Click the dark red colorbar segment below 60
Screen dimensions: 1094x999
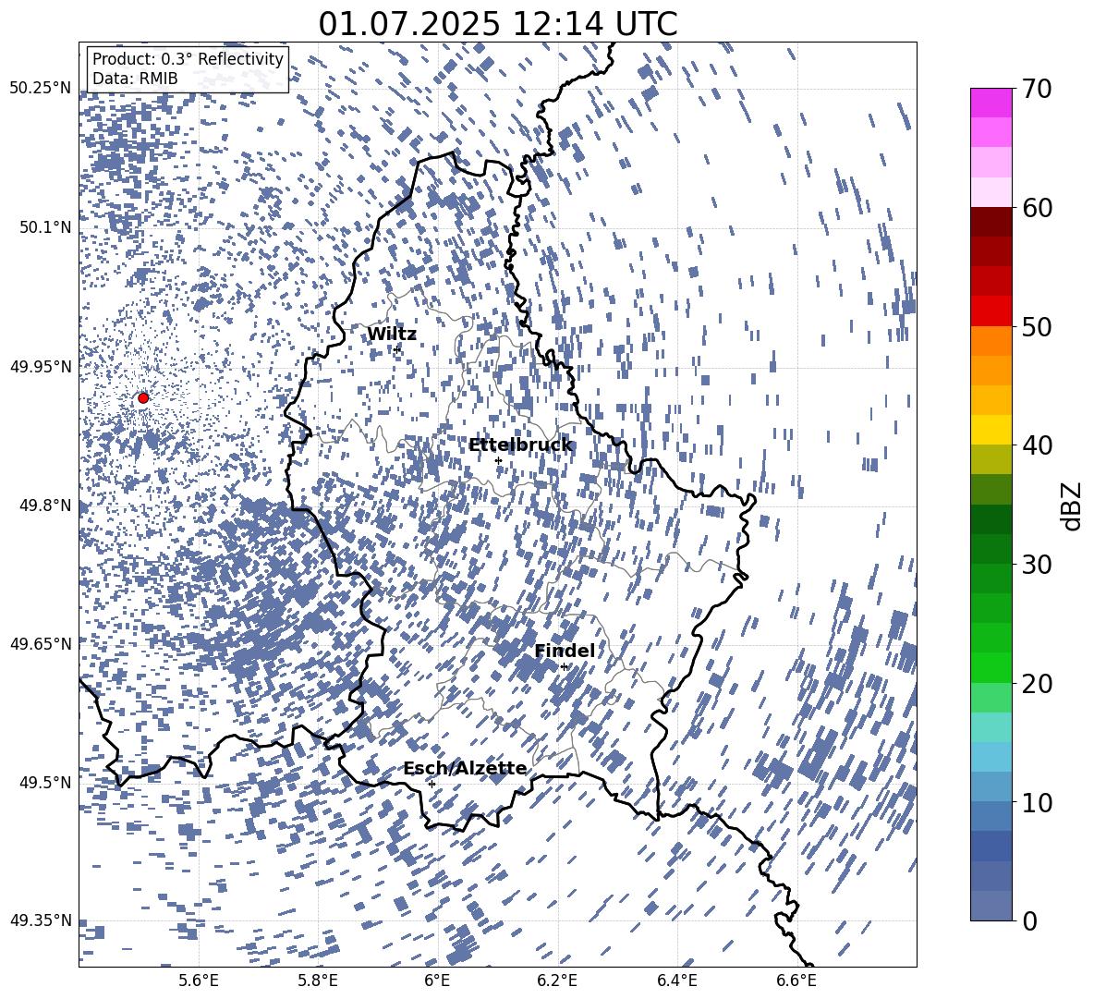tap(991, 221)
